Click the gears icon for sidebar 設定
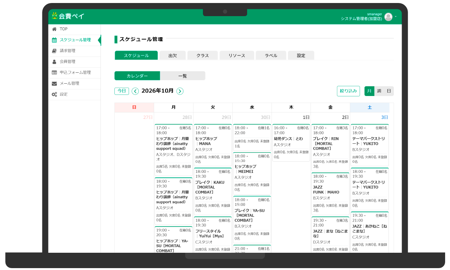 (x=54, y=94)
